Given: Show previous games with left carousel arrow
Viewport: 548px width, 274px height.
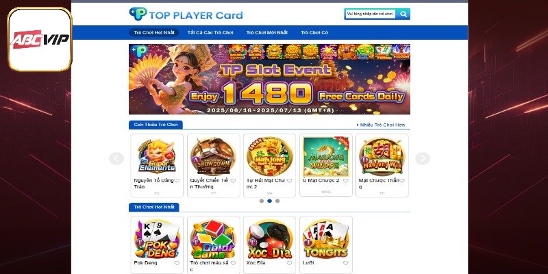Looking at the screenshot, I should pyautogui.click(x=116, y=159).
